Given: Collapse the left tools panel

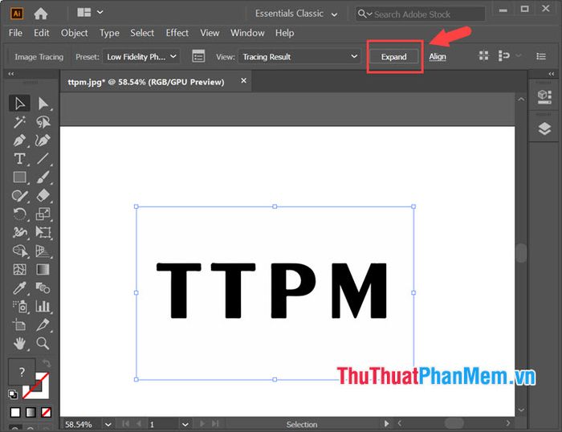Looking at the screenshot, I should pyautogui.click(x=11, y=74).
